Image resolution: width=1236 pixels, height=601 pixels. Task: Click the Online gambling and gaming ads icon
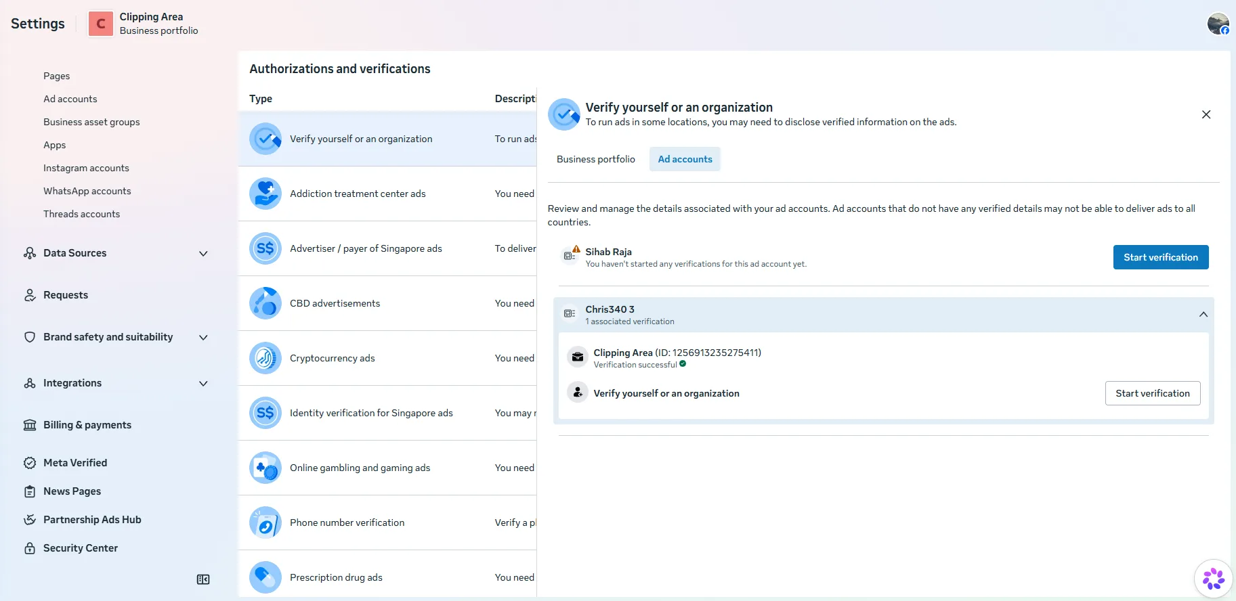pyautogui.click(x=265, y=468)
